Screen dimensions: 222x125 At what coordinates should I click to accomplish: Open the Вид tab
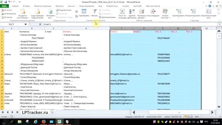pyautogui.click(x=100, y=6)
